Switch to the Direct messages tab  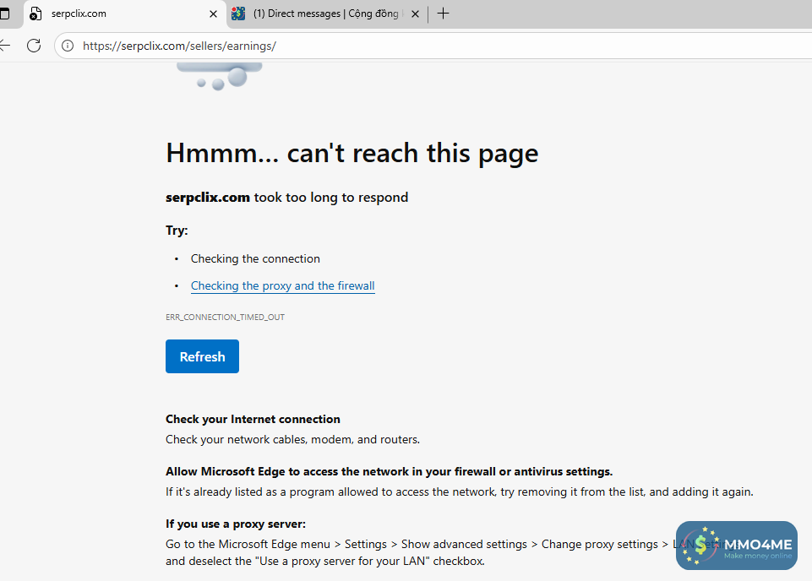click(x=327, y=14)
